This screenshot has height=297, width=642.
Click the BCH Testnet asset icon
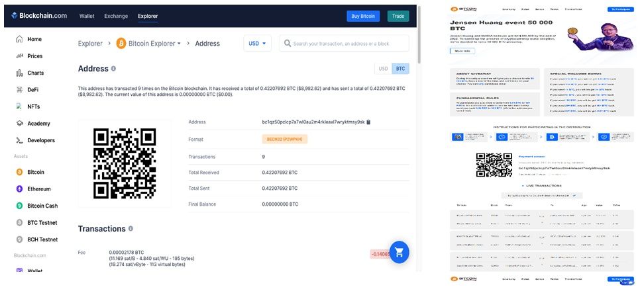(x=19, y=239)
